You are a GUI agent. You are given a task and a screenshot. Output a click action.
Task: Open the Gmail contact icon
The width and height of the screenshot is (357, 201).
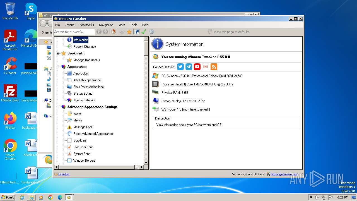[206, 67]
